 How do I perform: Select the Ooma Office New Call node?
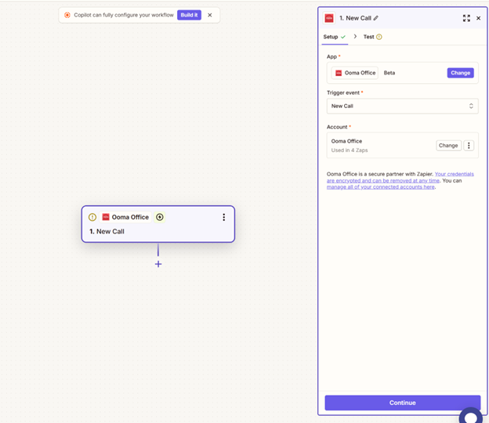click(157, 231)
